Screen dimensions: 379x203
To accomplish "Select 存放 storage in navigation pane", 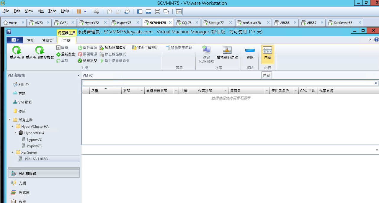I will tap(22, 111).
